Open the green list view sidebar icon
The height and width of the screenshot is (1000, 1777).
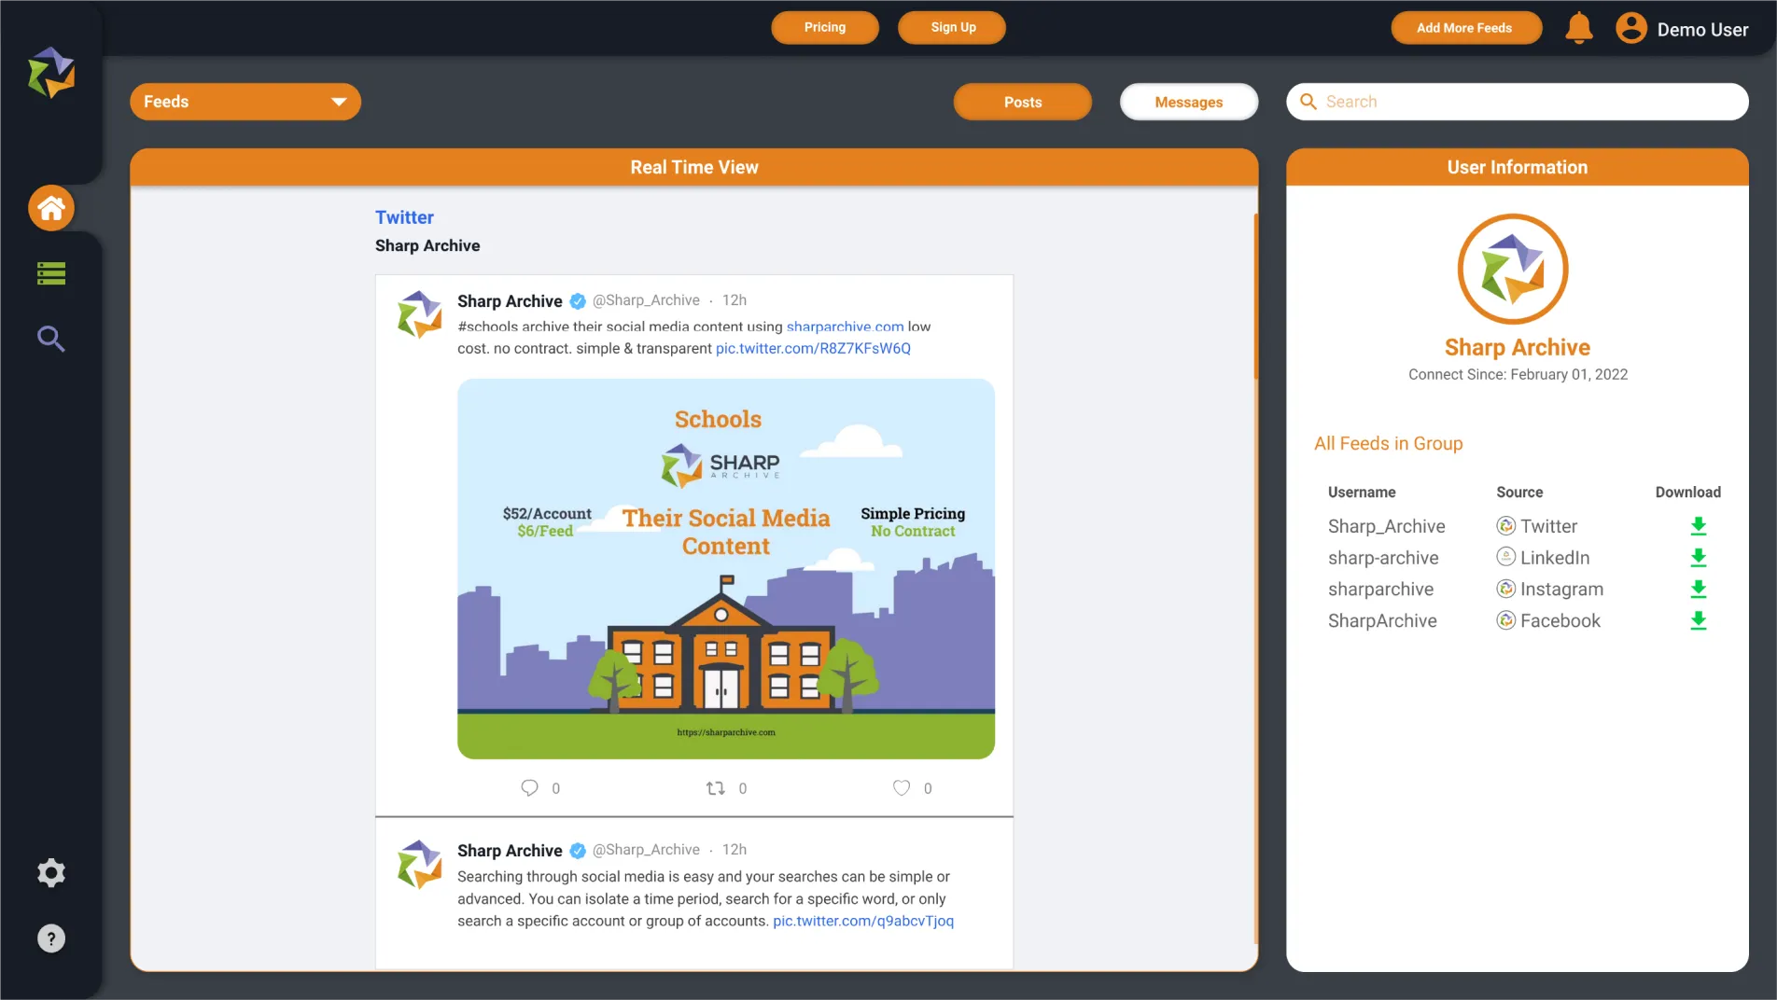[51, 273]
